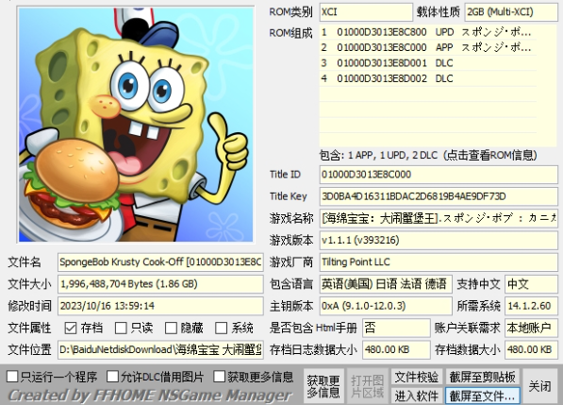The height and width of the screenshot is (405, 563).
Task: Click the 文件大小 field 1,996,488,704 Bytes
Action: 160,284
